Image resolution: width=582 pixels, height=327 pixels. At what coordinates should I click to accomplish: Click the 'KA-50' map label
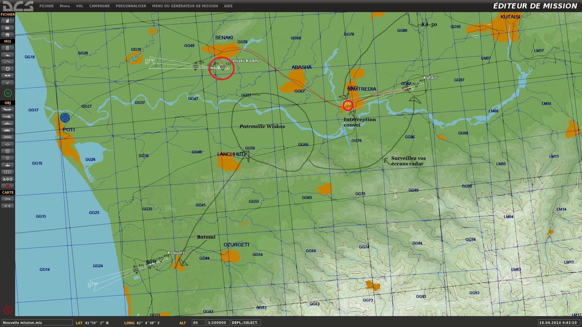coord(429,25)
